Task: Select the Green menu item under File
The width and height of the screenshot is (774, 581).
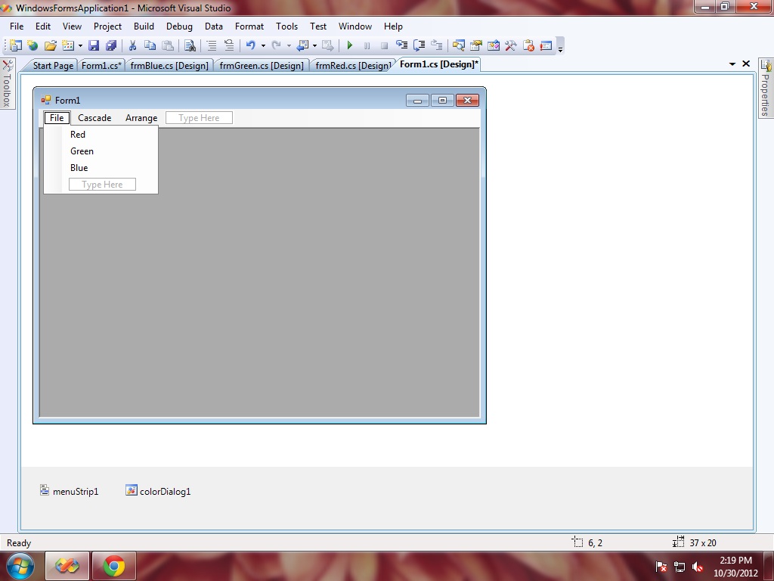Action: pos(82,151)
